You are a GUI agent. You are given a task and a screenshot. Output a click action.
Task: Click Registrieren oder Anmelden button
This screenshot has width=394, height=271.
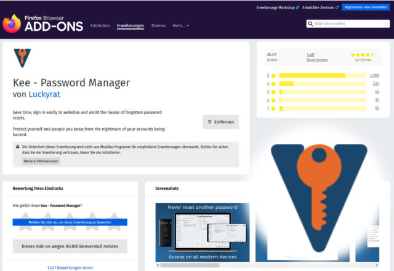(x=366, y=7)
